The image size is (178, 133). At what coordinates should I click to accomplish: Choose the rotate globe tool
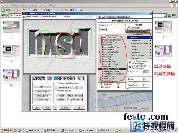60,78
